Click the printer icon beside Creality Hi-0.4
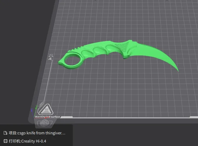This screenshot has width=198, height=146. pos(6,141)
